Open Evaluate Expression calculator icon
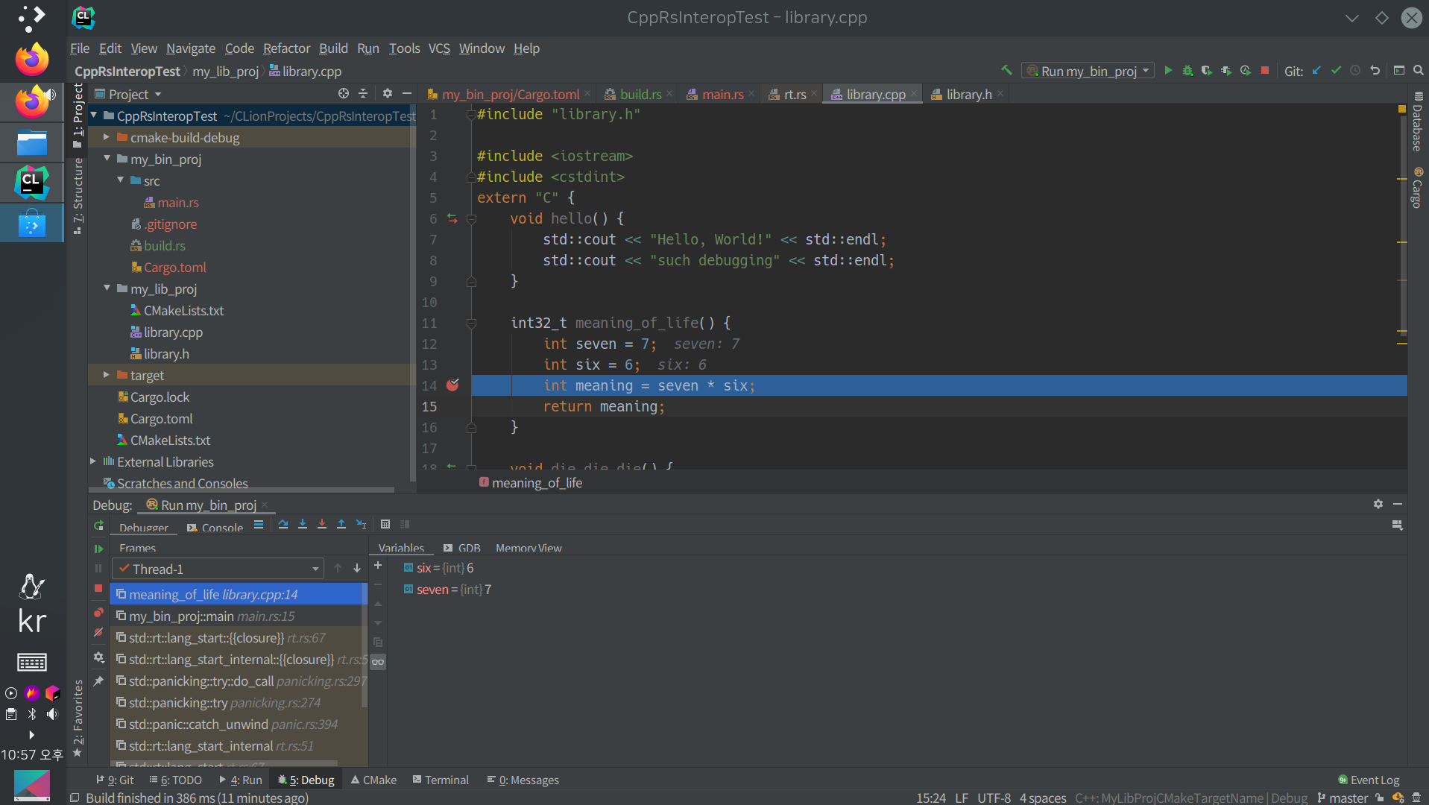 385,524
